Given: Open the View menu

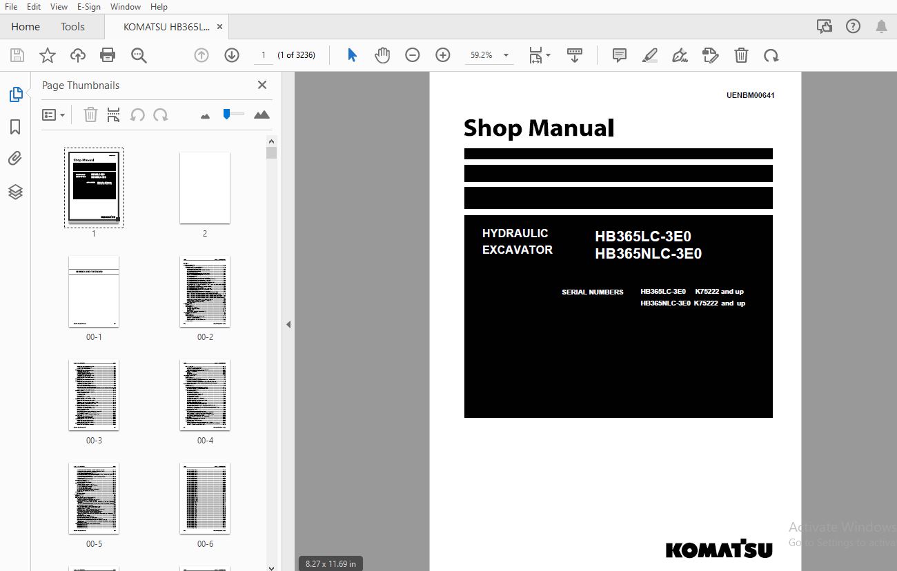Looking at the screenshot, I should pos(59,6).
